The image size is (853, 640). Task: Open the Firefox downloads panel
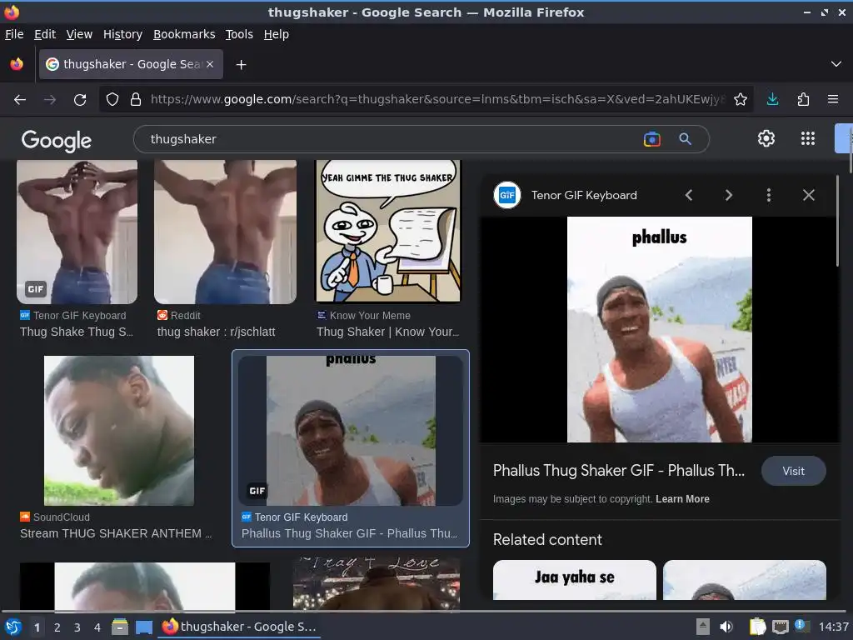772,100
